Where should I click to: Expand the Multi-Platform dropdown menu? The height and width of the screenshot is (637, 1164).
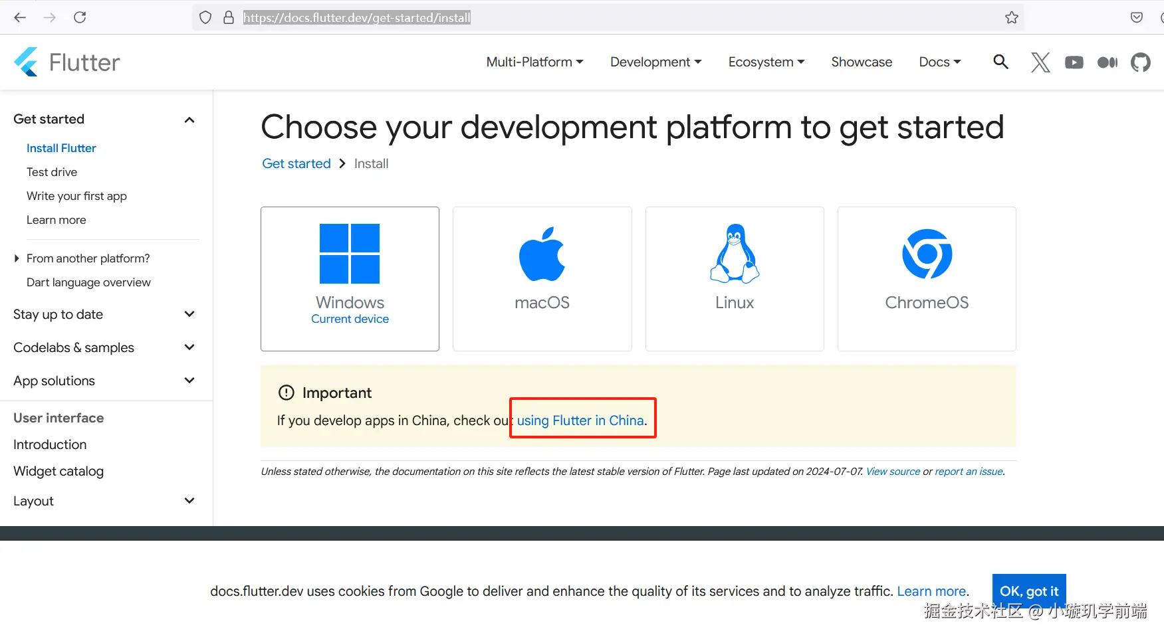534,62
